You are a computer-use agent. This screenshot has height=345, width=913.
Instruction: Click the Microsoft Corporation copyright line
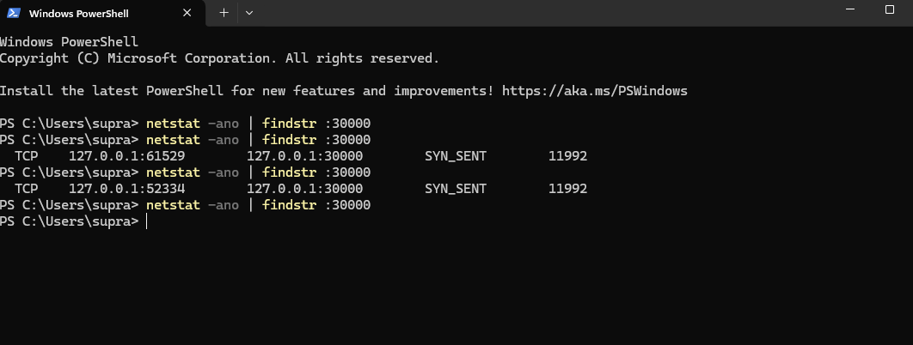click(219, 57)
